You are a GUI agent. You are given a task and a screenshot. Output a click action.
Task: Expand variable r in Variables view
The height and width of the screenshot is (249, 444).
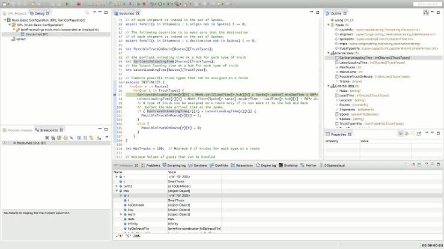coord(117,176)
